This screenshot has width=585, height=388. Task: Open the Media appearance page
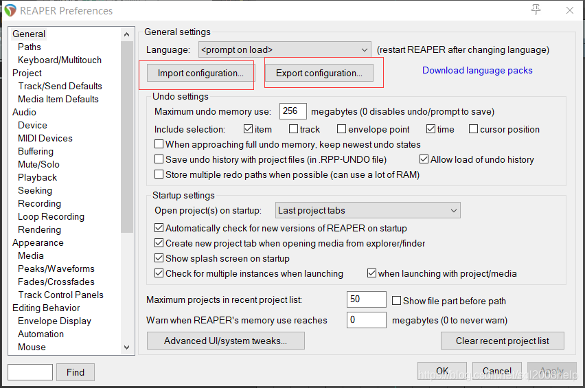point(31,256)
